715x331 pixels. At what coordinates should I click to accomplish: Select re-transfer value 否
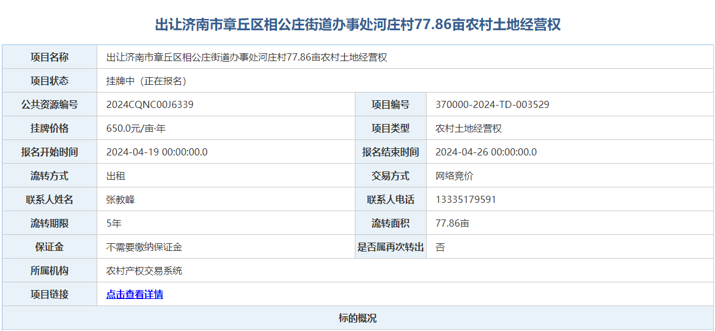click(x=440, y=247)
